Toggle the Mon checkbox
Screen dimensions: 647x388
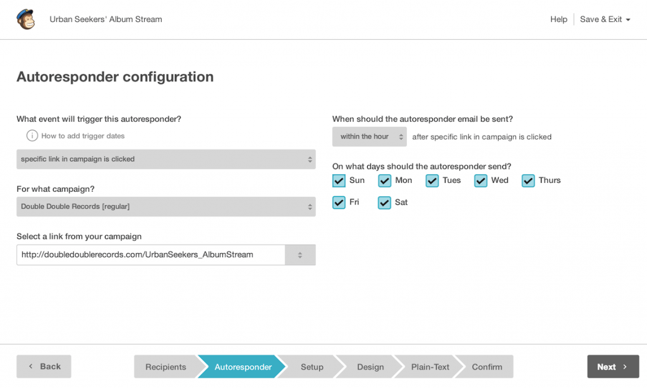point(385,181)
